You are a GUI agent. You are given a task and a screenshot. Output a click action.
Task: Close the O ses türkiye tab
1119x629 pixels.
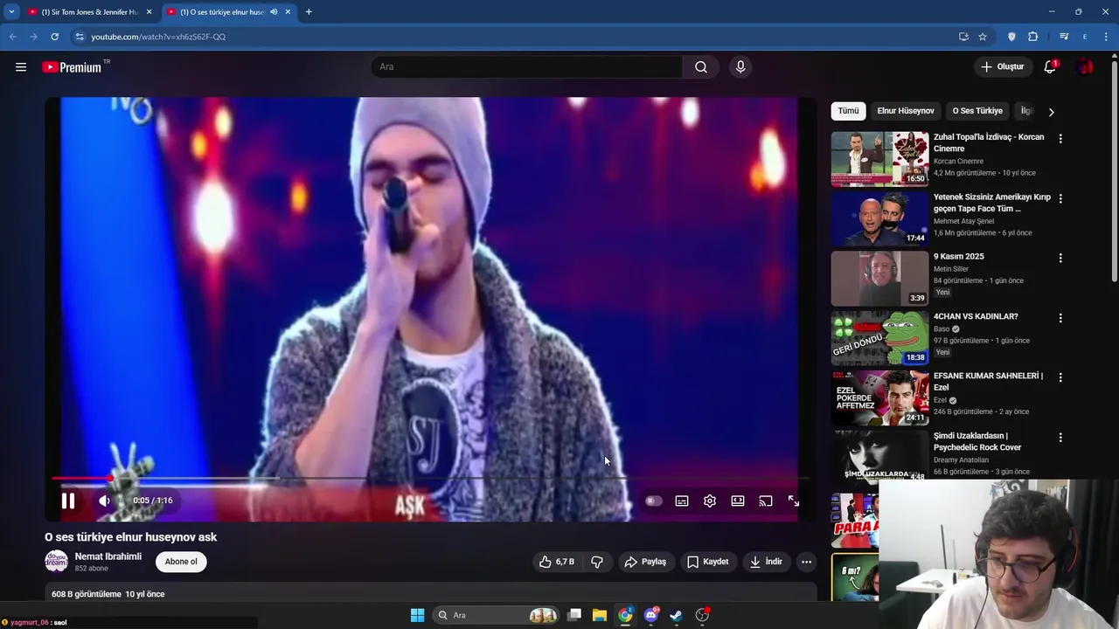pyautogui.click(x=288, y=12)
